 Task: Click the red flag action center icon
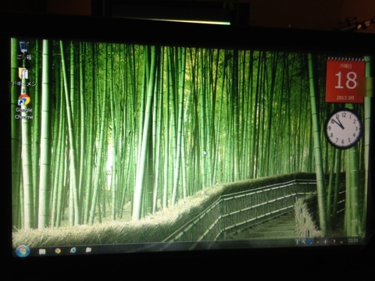[333, 242]
